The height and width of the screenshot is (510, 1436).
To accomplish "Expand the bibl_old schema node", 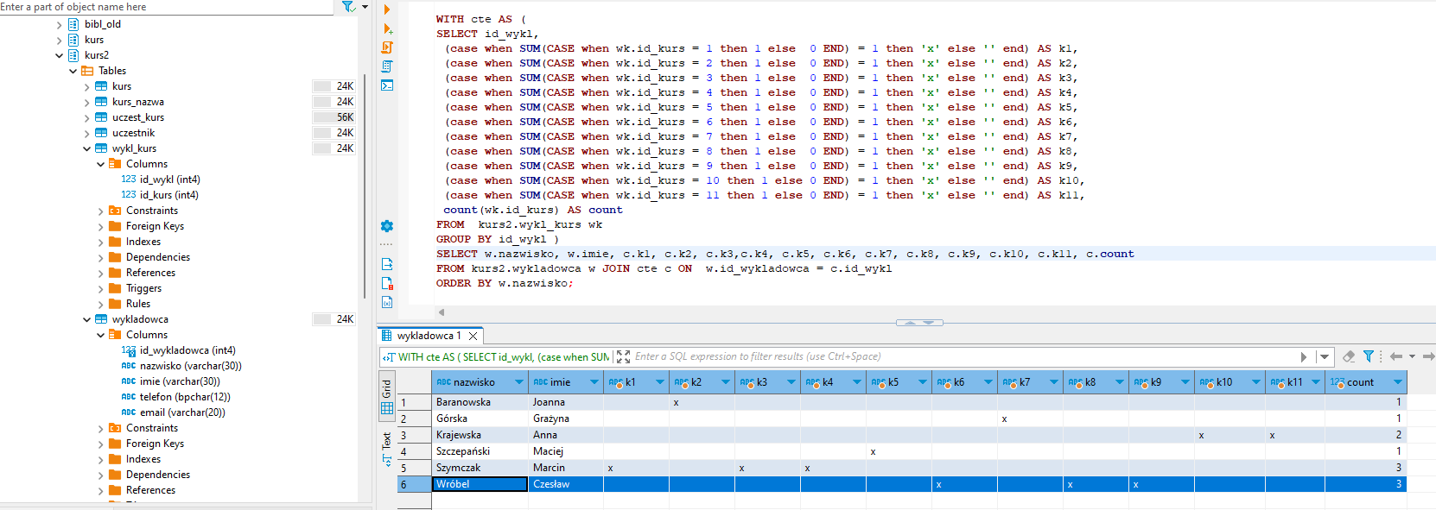I will point(59,24).
